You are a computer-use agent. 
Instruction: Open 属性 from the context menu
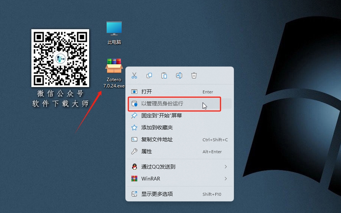point(179,152)
